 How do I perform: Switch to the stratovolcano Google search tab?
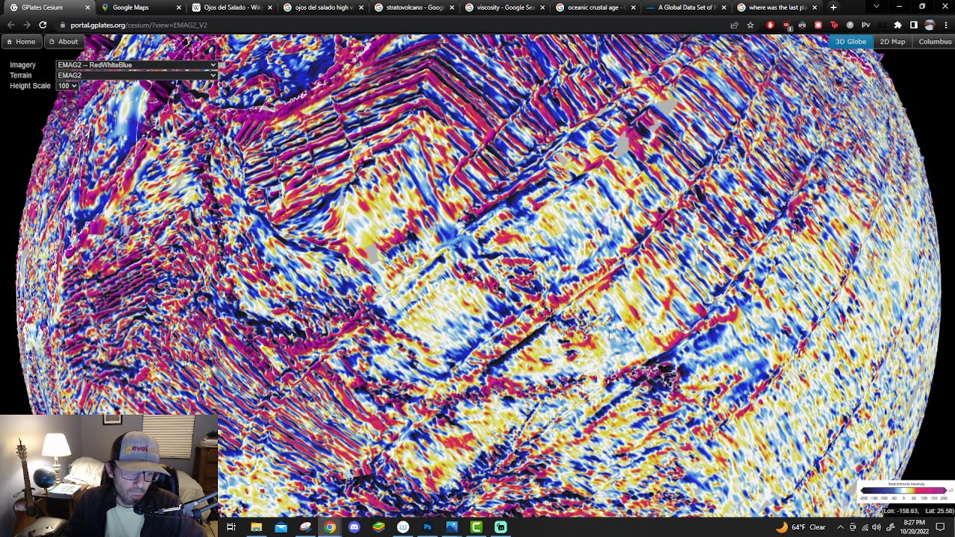click(x=413, y=7)
